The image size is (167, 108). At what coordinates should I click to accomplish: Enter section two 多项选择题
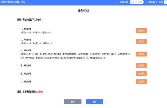pos(141,42)
